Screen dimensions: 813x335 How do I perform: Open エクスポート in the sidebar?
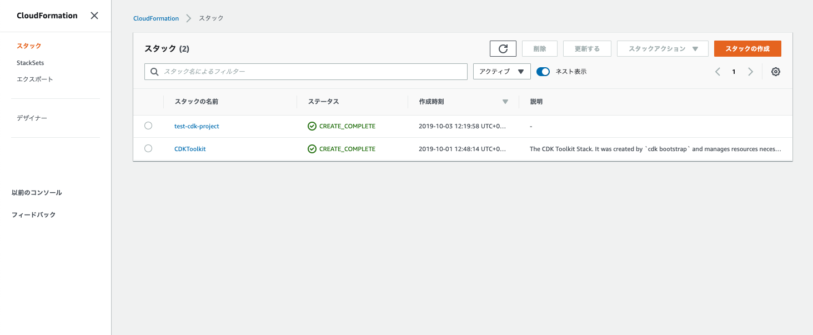35,79
